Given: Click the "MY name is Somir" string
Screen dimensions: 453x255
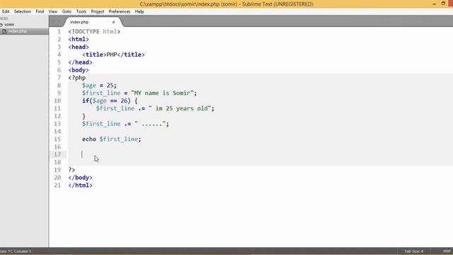Looking at the screenshot, I should pos(162,93).
